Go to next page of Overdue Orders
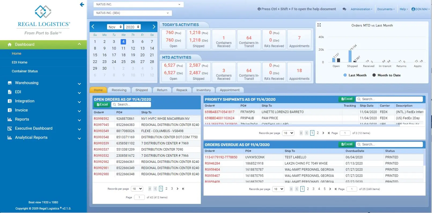This screenshot has width=432, height=213. point(330,189)
